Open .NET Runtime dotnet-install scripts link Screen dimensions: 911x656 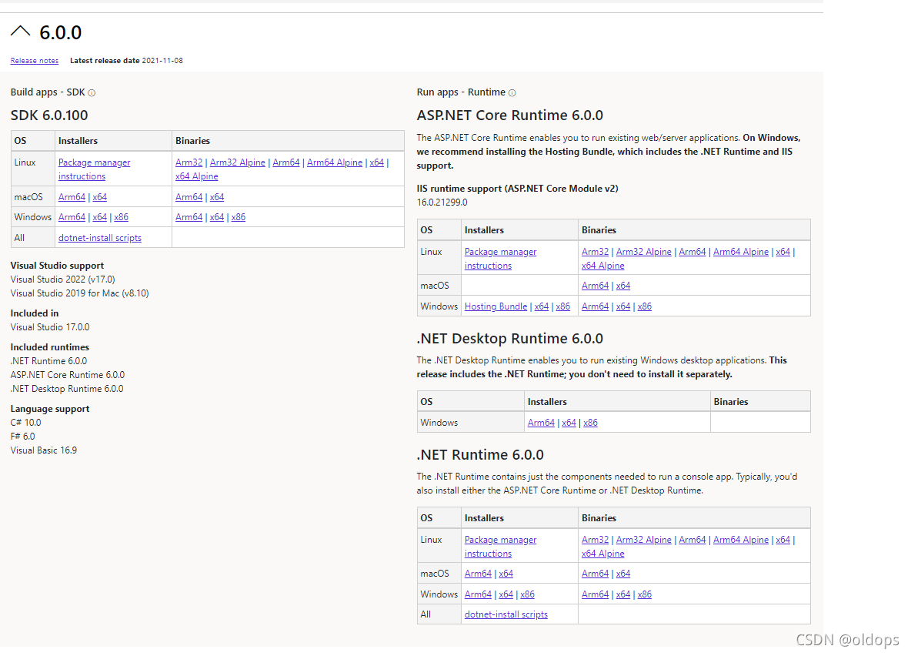tap(506, 614)
